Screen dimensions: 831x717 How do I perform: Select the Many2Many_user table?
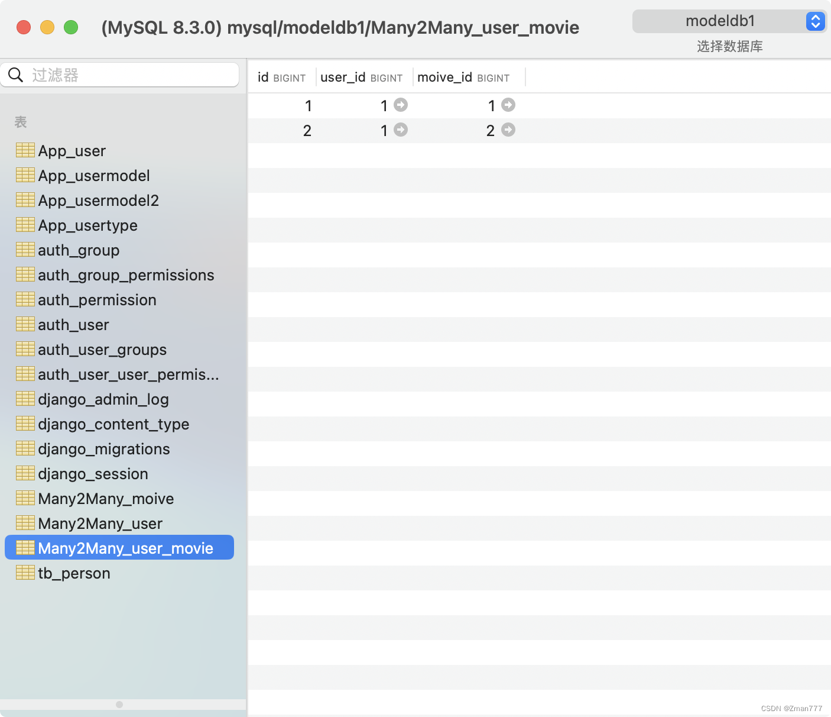(x=99, y=523)
